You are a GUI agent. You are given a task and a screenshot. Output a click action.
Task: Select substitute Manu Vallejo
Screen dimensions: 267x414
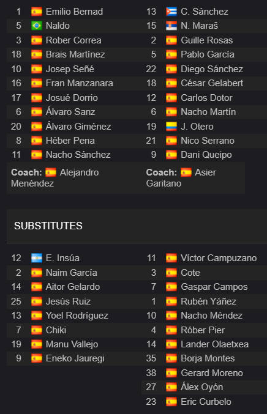coord(72,344)
